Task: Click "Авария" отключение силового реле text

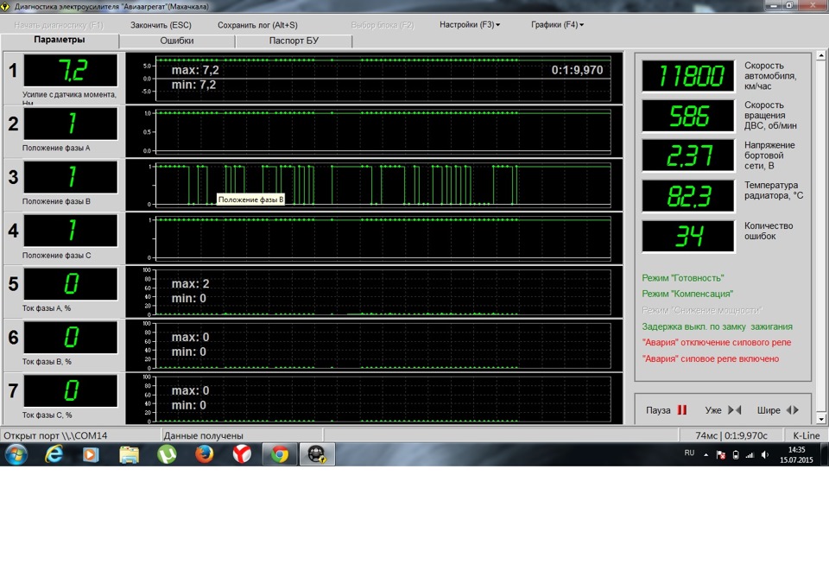Action: point(717,343)
